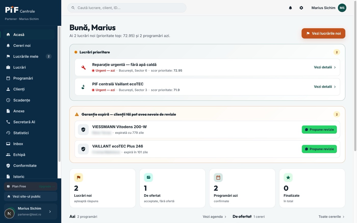357x223 pixels.
Task: Open the notifications bell icon
Action: coord(290,8)
